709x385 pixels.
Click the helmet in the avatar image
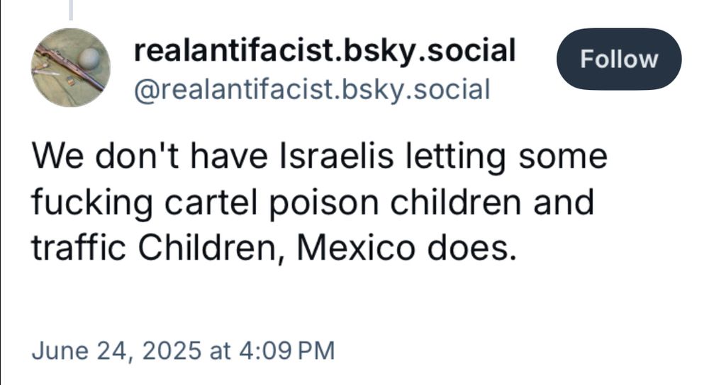[x=89, y=58]
